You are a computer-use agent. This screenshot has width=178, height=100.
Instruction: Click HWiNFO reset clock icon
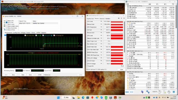[159, 92]
